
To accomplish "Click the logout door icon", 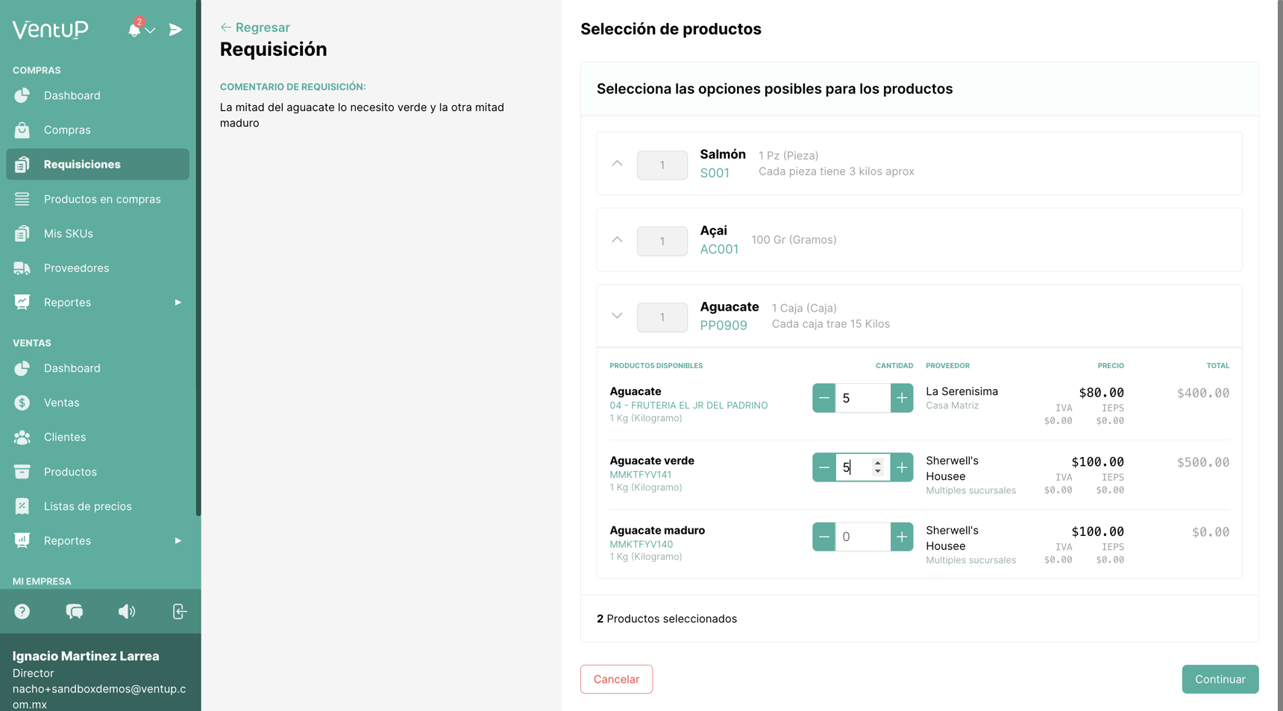I will point(179,611).
